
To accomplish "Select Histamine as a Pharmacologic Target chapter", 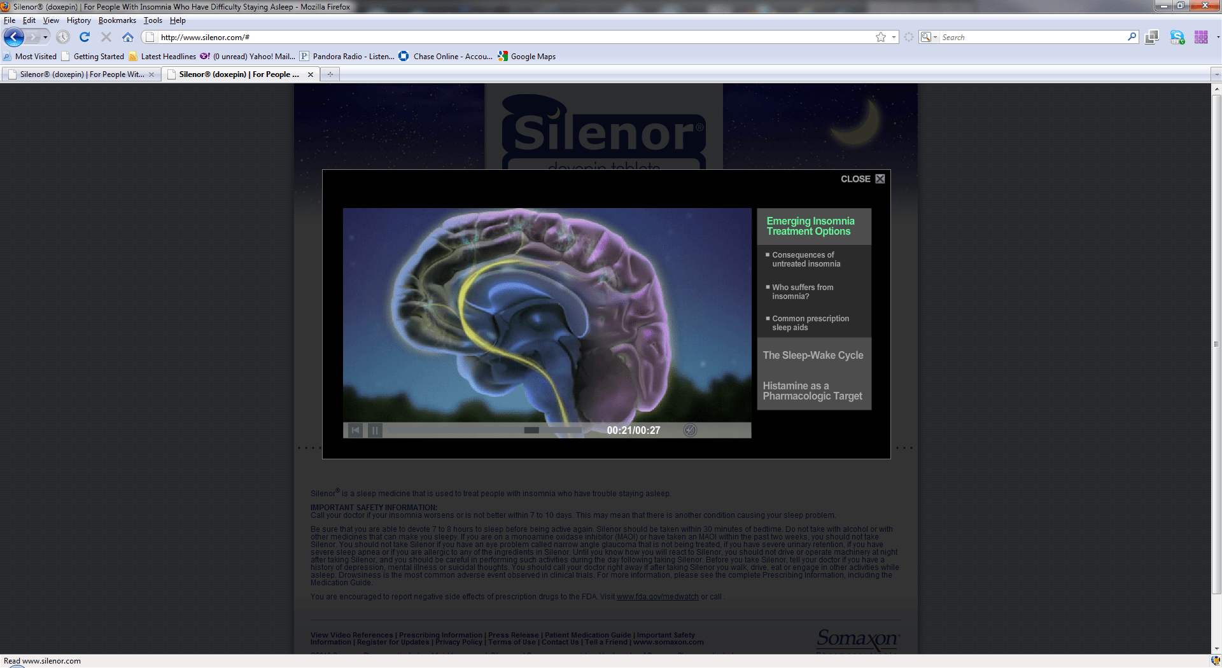I will 813,391.
